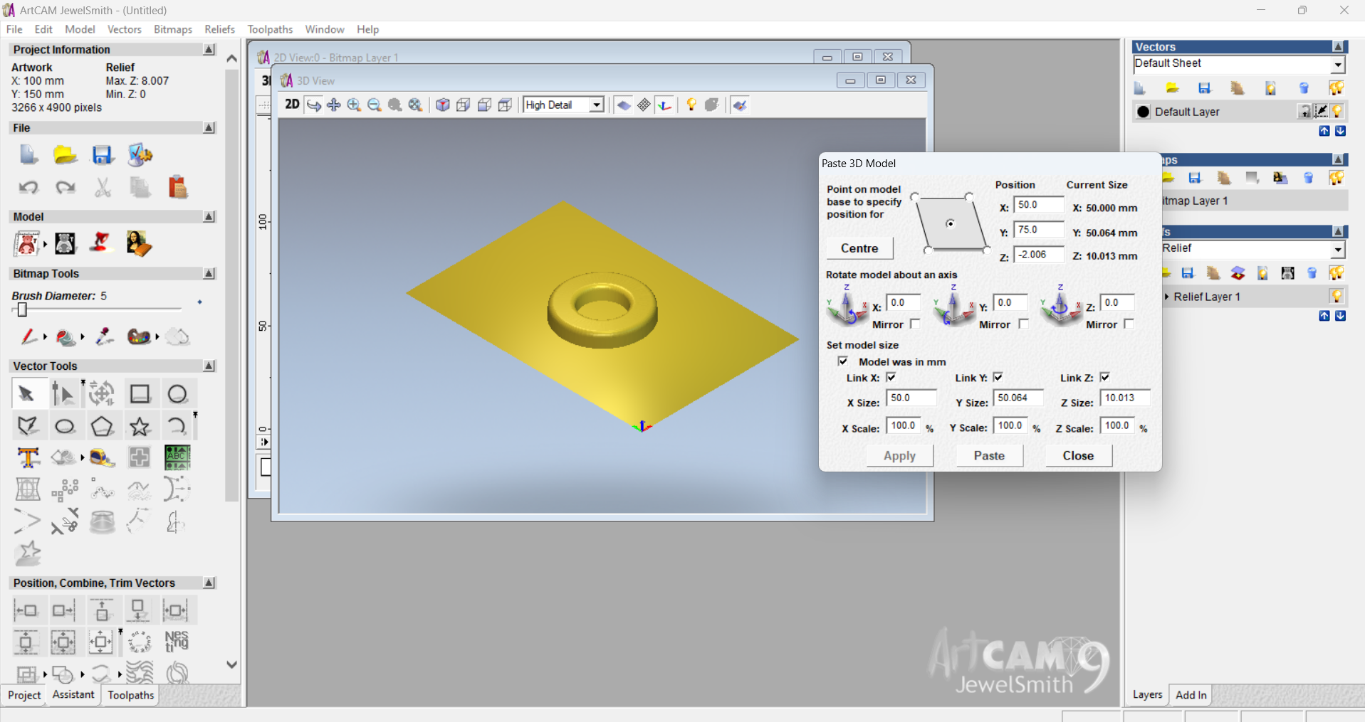Click the Open File folder icon
Screen dimensions: 1365x722
[x=65, y=154]
